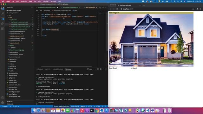This screenshot has width=203, height=114.
Task: Collapse the app folder in Explorer
Action: point(10,17)
